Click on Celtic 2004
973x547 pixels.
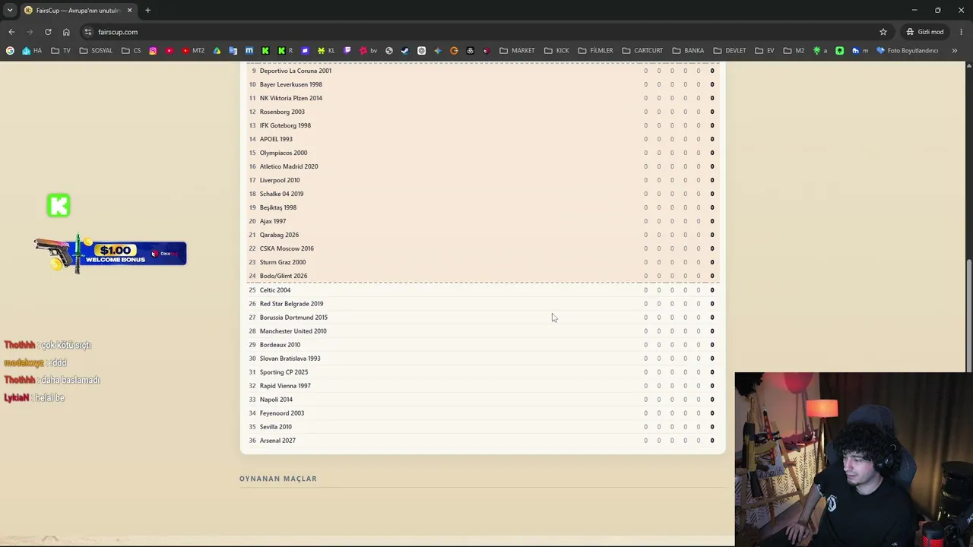coord(275,290)
